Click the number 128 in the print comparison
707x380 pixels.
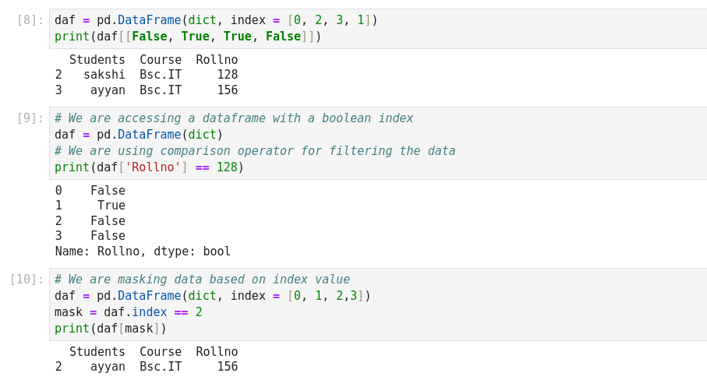226,167
